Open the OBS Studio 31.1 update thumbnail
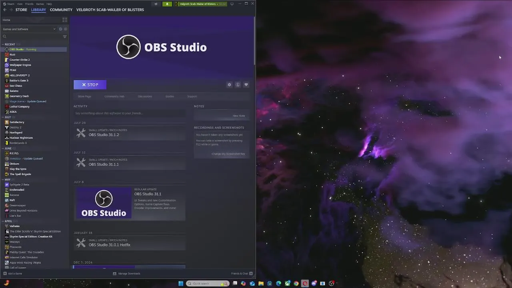 pyautogui.click(x=104, y=203)
